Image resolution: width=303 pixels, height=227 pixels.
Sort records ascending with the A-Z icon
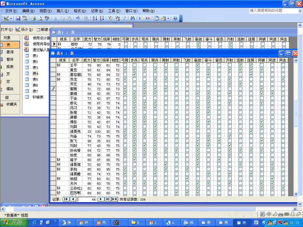(95, 18)
